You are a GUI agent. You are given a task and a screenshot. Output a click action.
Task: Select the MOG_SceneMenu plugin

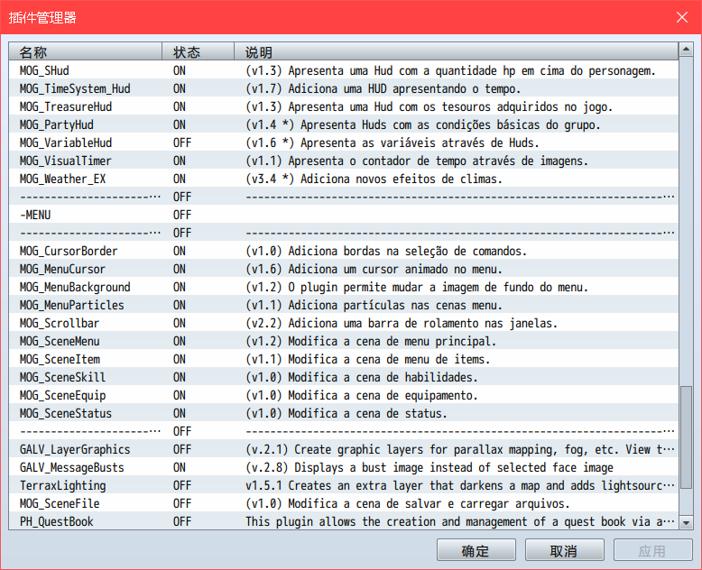pos(344,341)
